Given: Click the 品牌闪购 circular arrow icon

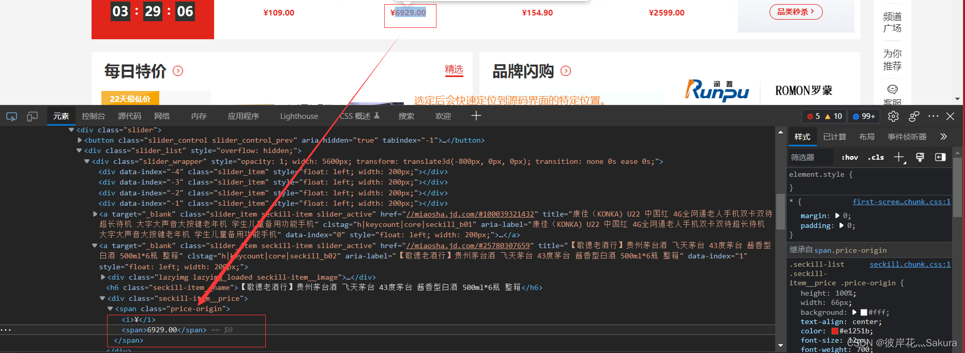Looking at the screenshot, I should pos(566,71).
